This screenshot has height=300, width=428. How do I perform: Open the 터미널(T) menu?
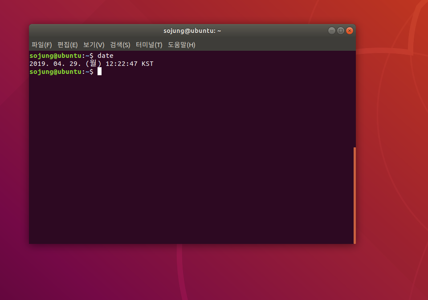click(149, 45)
